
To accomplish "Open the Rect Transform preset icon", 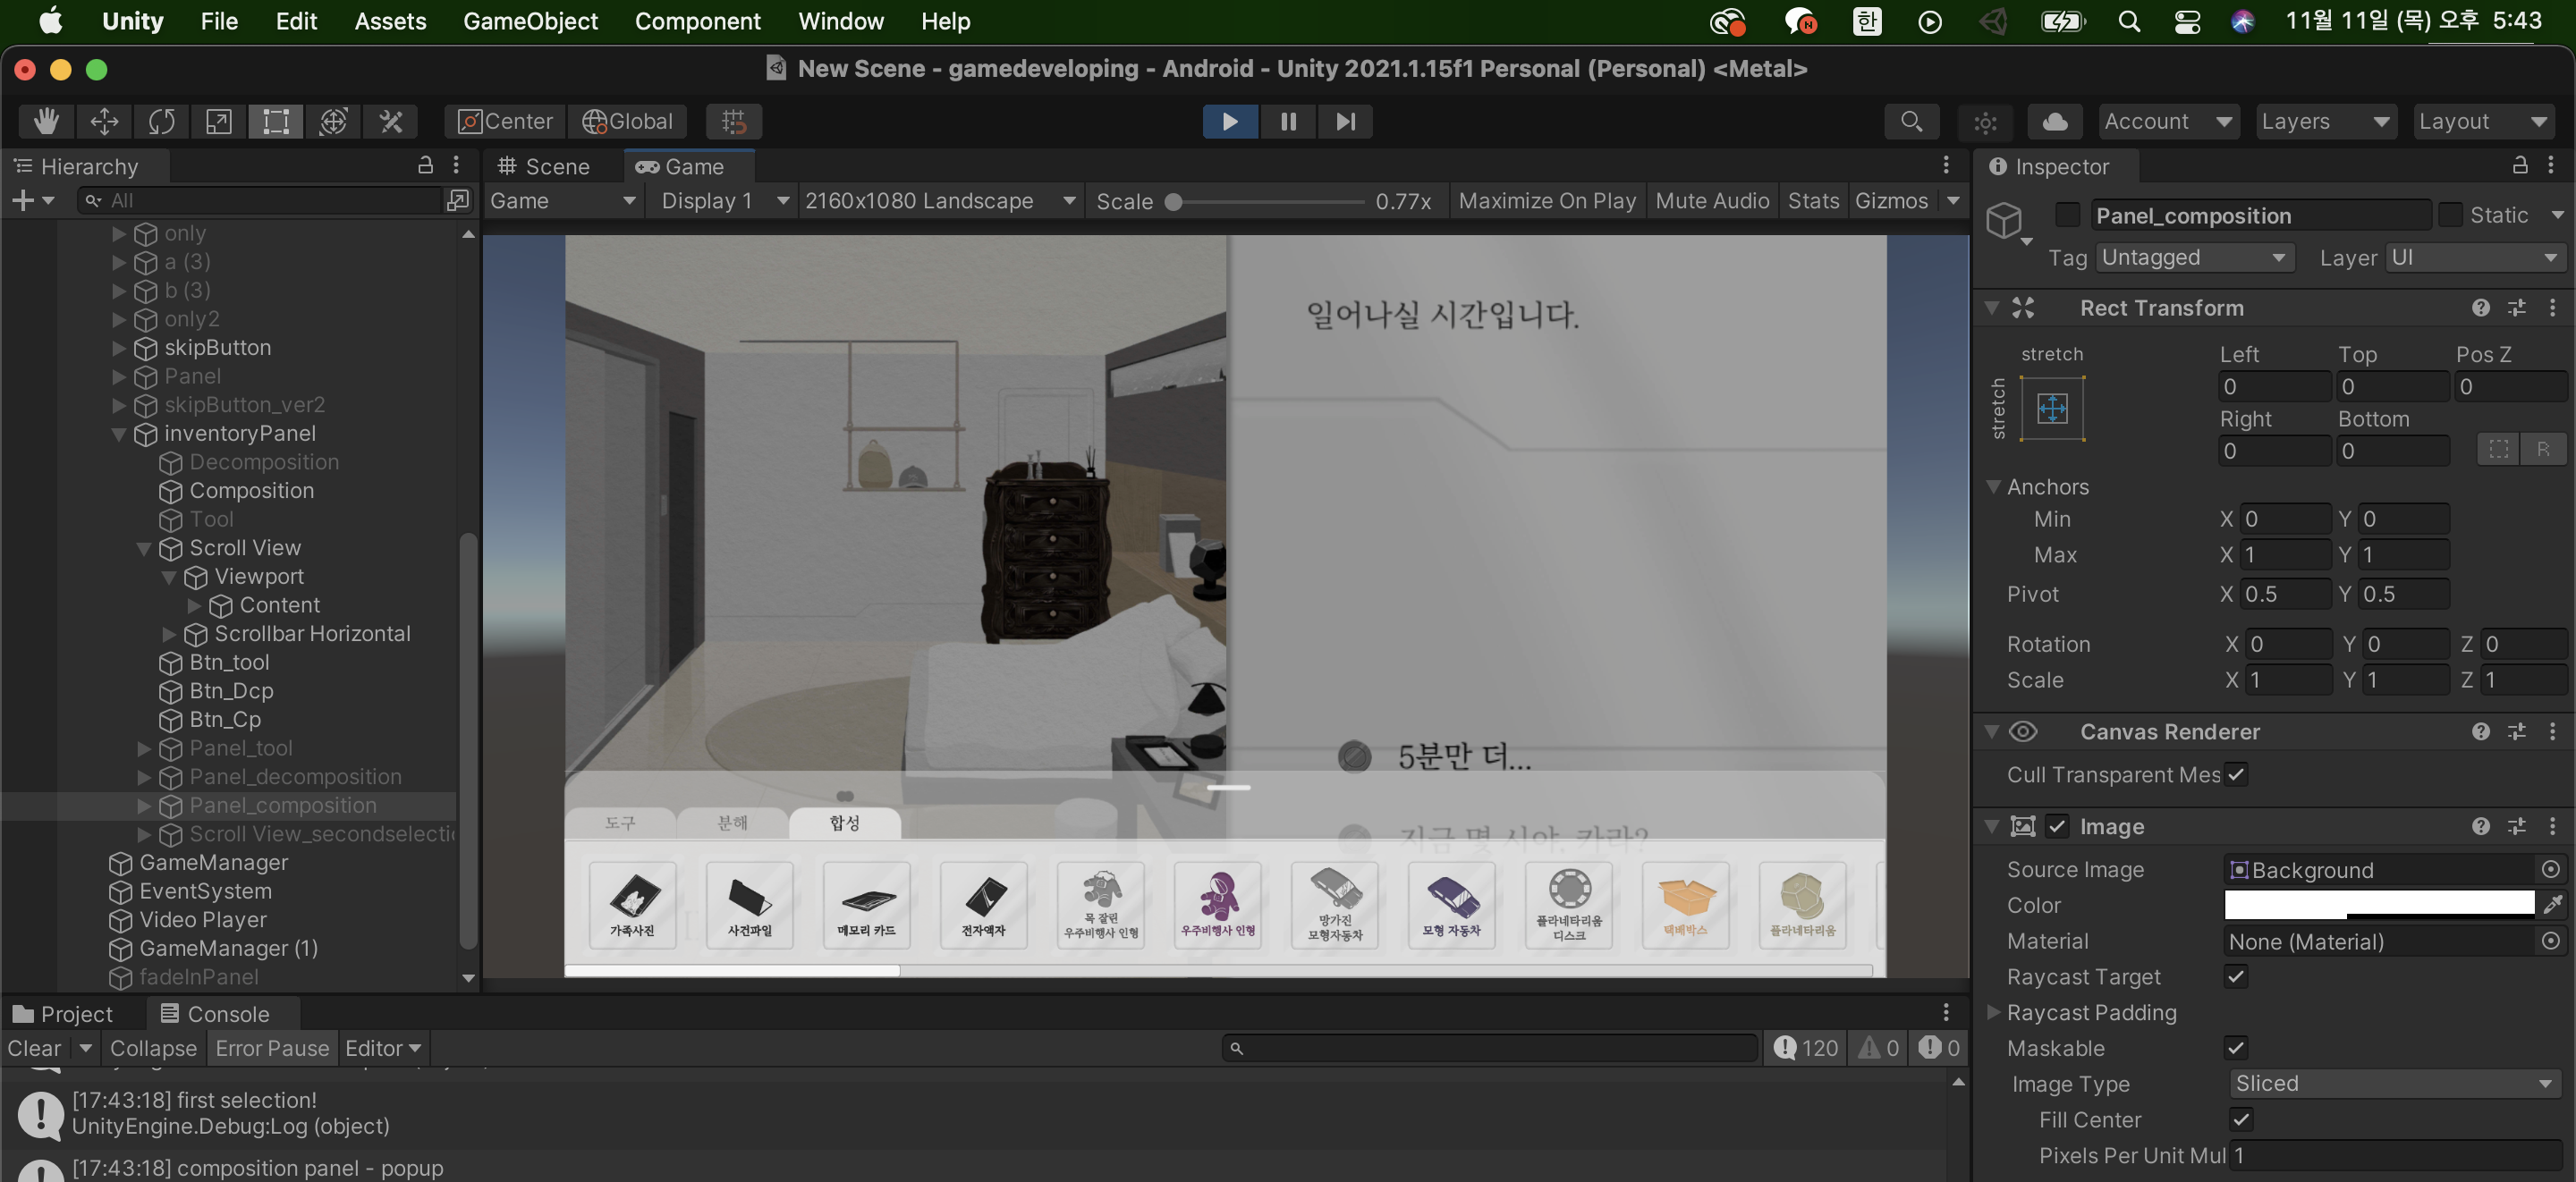I will (2516, 308).
